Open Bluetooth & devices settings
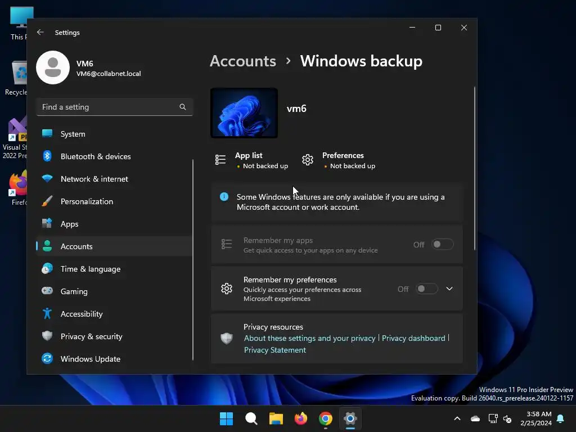Viewport: 576px width, 432px height. (115, 156)
